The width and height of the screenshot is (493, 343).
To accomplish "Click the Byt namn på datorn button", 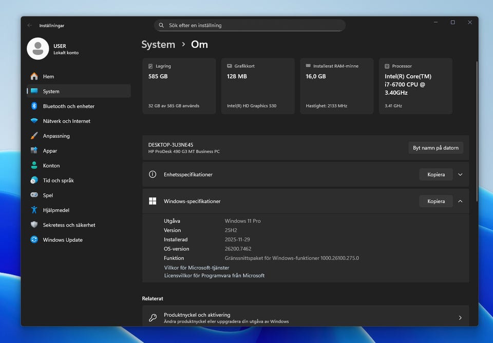I will tap(435, 148).
